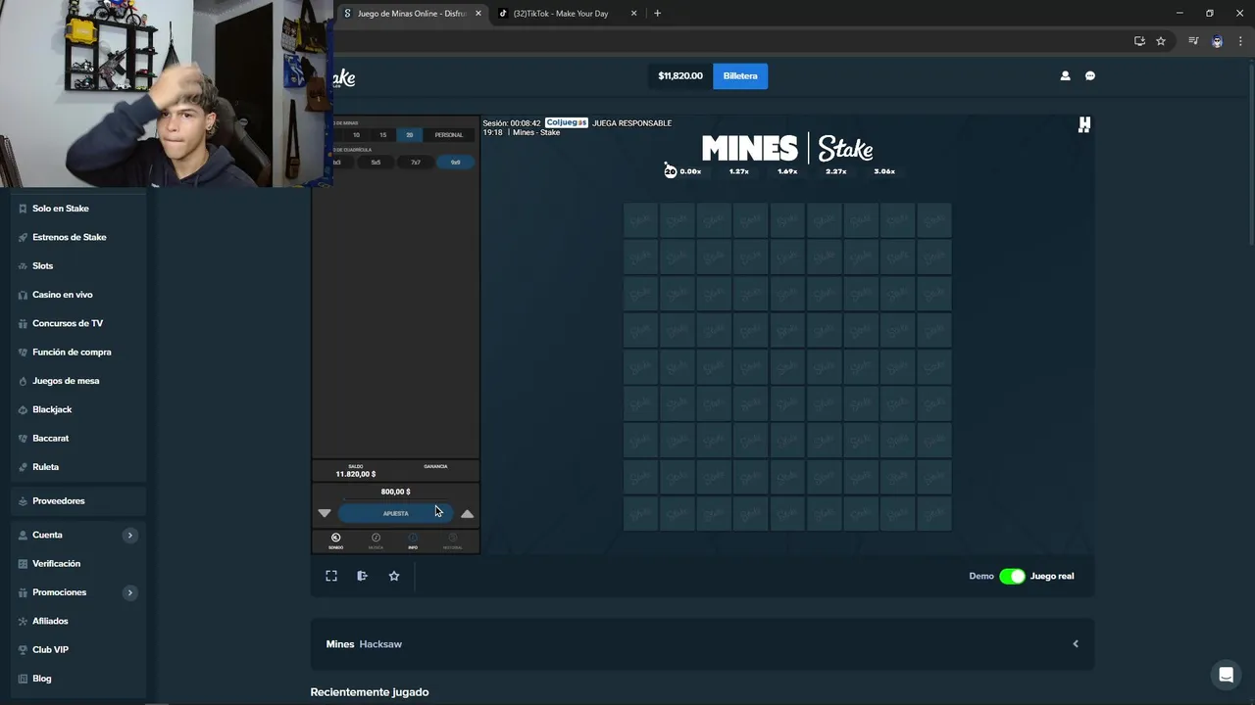
Task: Bookmark page with Chrome star icon
Action: (1161, 41)
